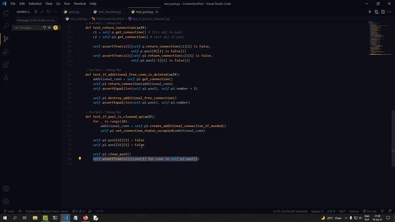
Task: Click test_pool.py breadcrumb item
Action: click(x=78, y=19)
